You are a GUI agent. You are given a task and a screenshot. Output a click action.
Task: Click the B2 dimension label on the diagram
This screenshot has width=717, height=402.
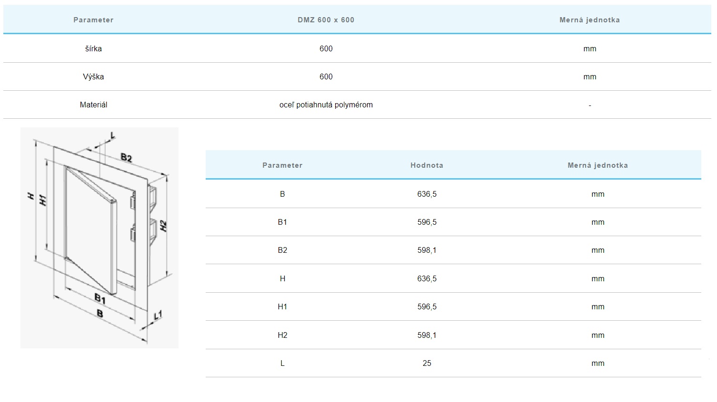126,157
